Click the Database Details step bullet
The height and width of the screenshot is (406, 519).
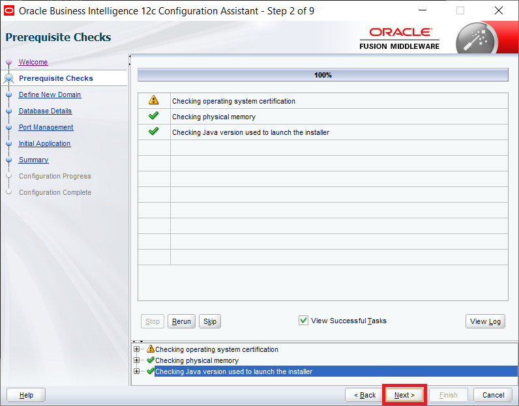[x=9, y=111]
